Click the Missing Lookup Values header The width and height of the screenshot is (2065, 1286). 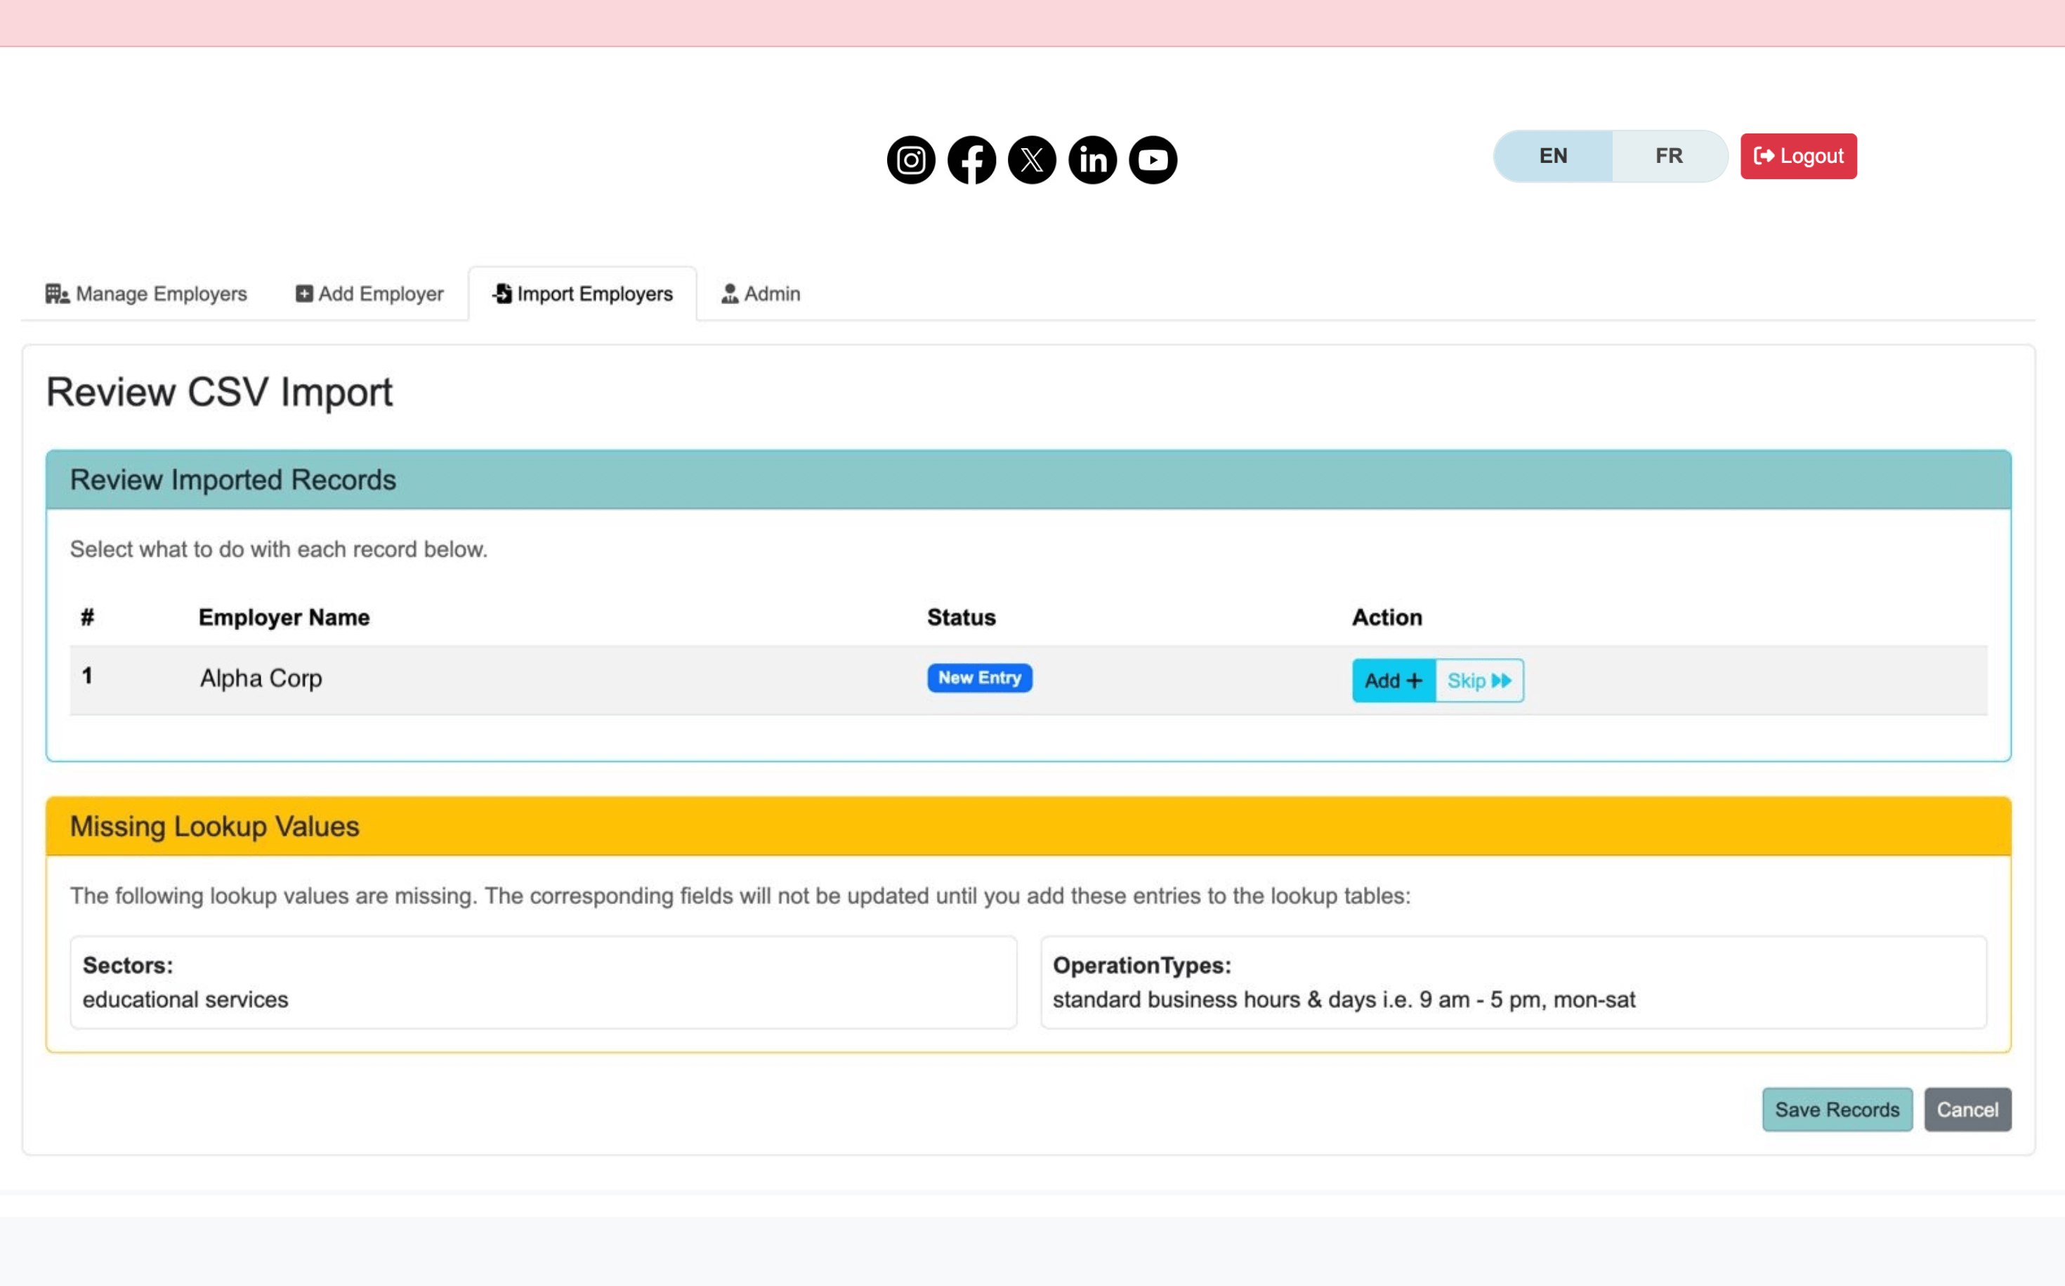214,826
